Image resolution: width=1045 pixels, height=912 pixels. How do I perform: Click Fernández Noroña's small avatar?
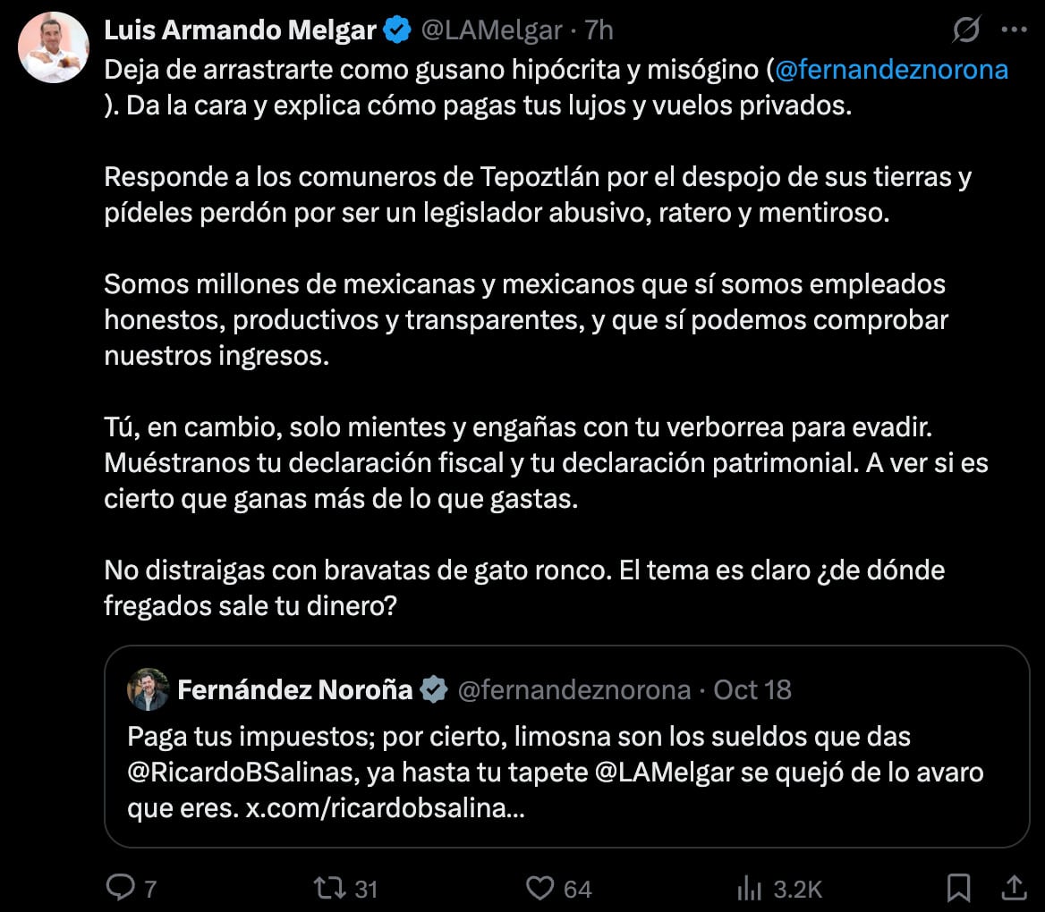tap(149, 689)
